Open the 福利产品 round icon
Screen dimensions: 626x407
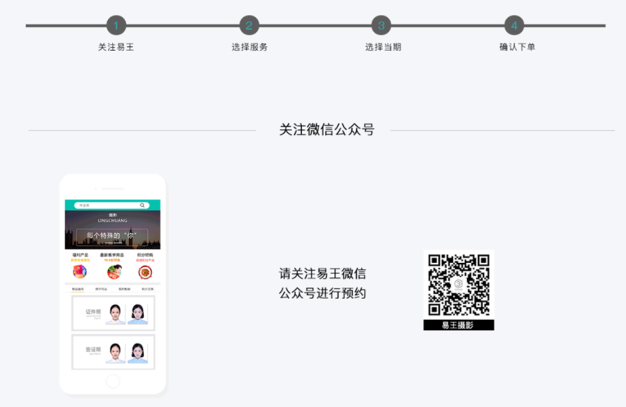click(80, 272)
